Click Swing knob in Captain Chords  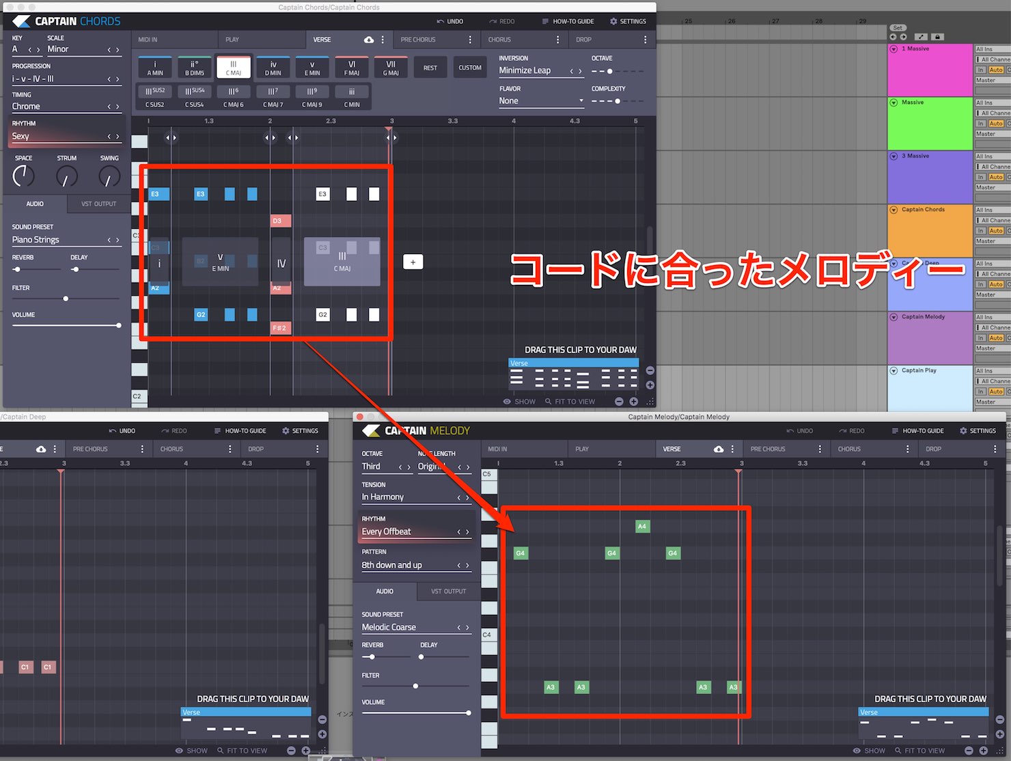click(x=109, y=177)
